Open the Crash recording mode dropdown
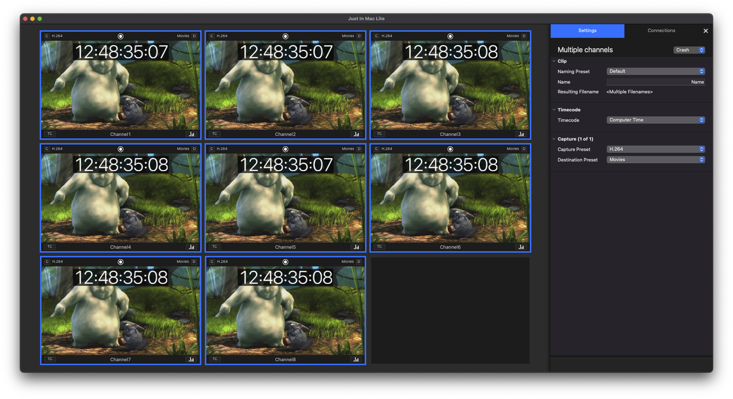Screen dimensions: 733x399 tap(689, 50)
